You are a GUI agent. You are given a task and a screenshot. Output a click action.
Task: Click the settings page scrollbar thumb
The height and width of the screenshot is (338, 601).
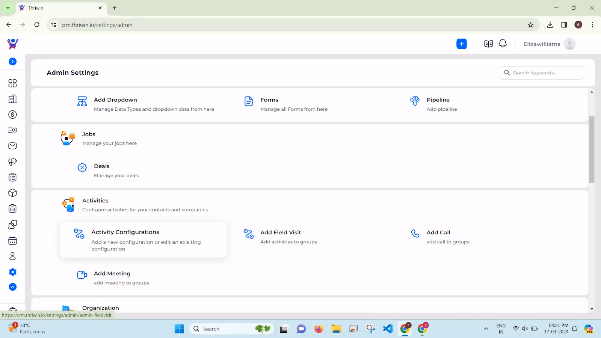(592, 149)
